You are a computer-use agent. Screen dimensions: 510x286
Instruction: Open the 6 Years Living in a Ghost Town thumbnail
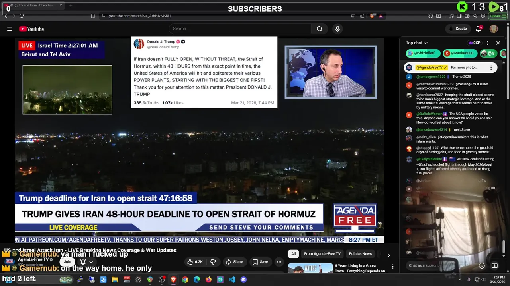pos(310,268)
